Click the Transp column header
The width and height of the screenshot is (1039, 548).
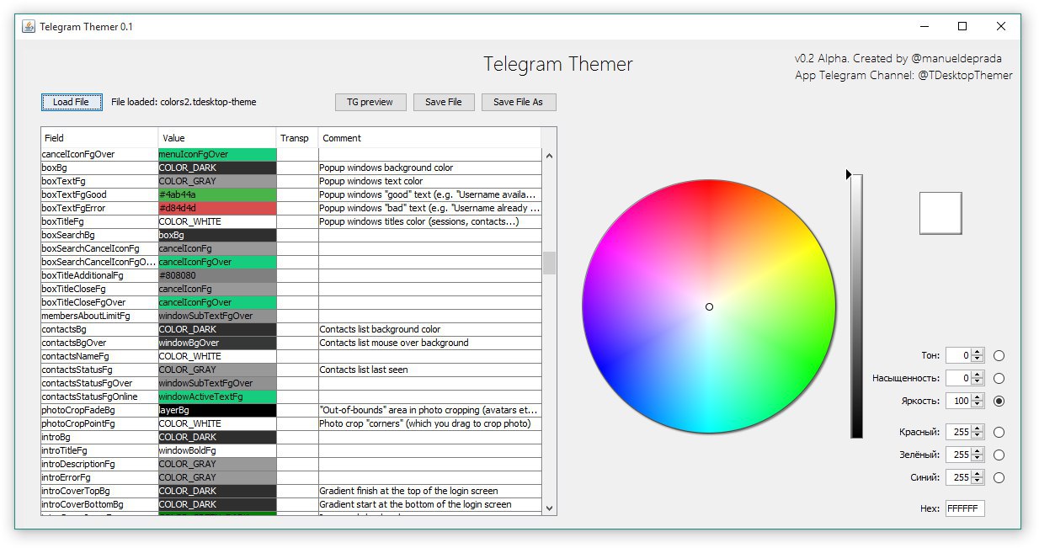point(297,138)
